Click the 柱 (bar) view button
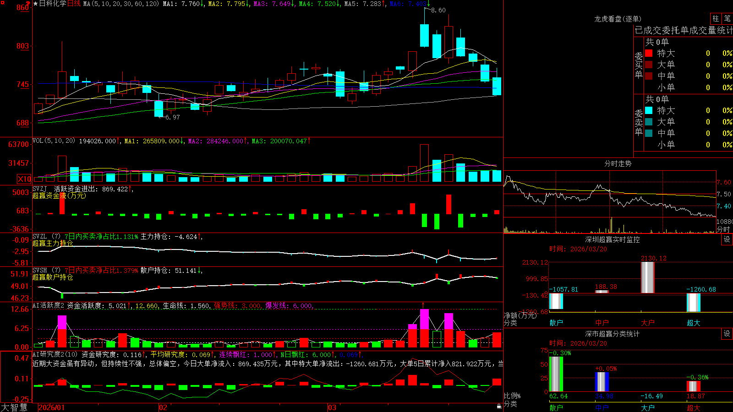The height and width of the screenshot is (412, 733). [x=716, y=19]
